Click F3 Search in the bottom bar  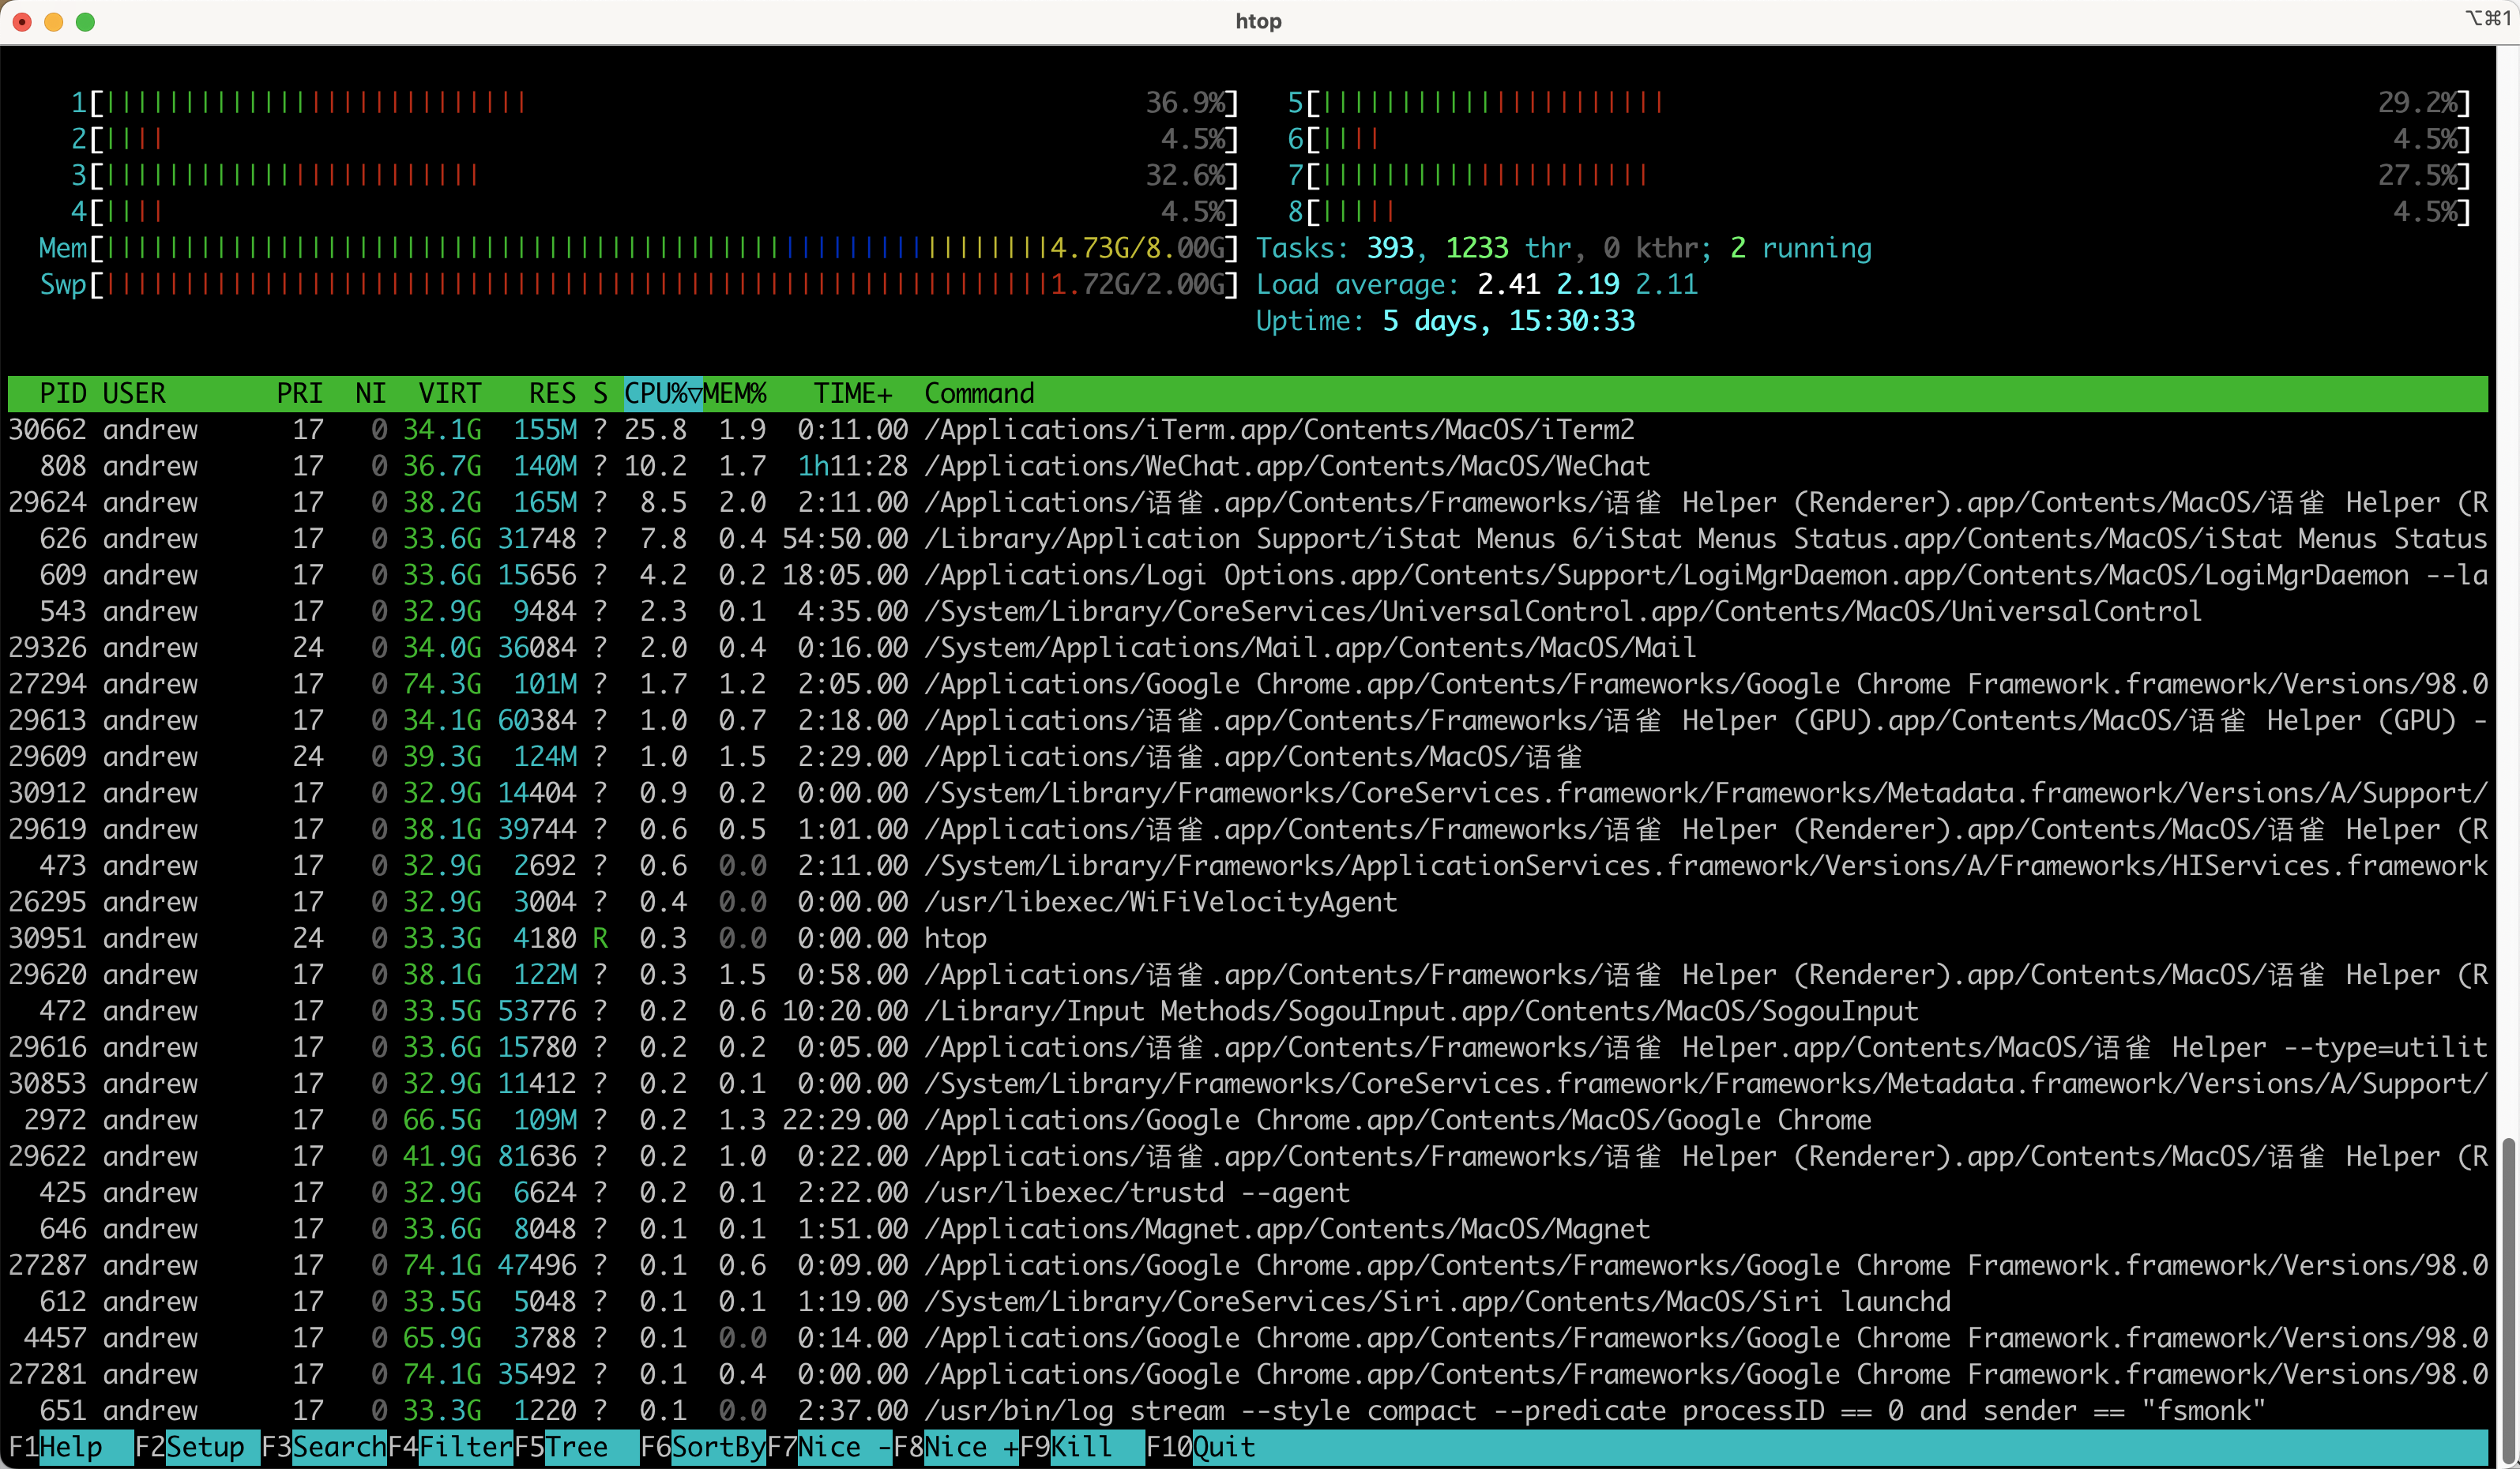[337, 1447]
